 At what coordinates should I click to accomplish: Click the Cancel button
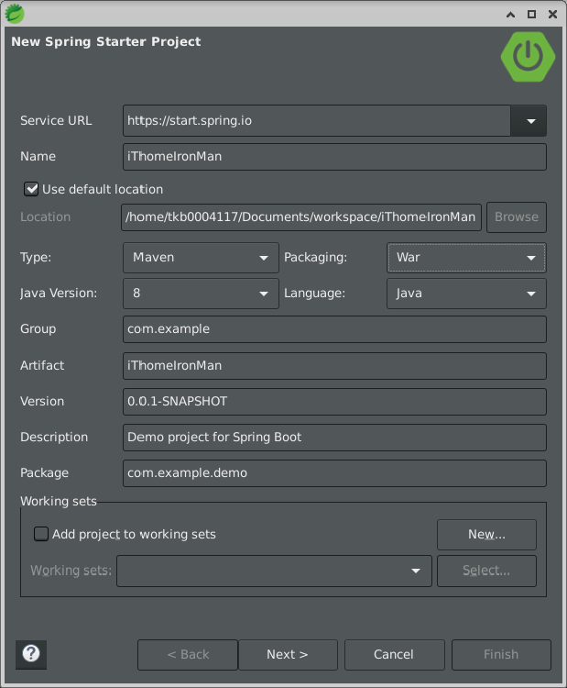(x=394, y=655)
